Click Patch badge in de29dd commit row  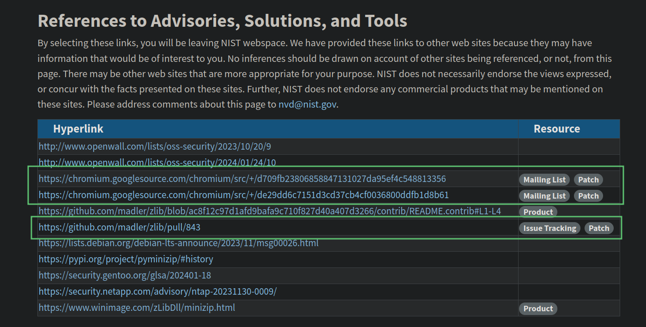(x=588, y=196)
